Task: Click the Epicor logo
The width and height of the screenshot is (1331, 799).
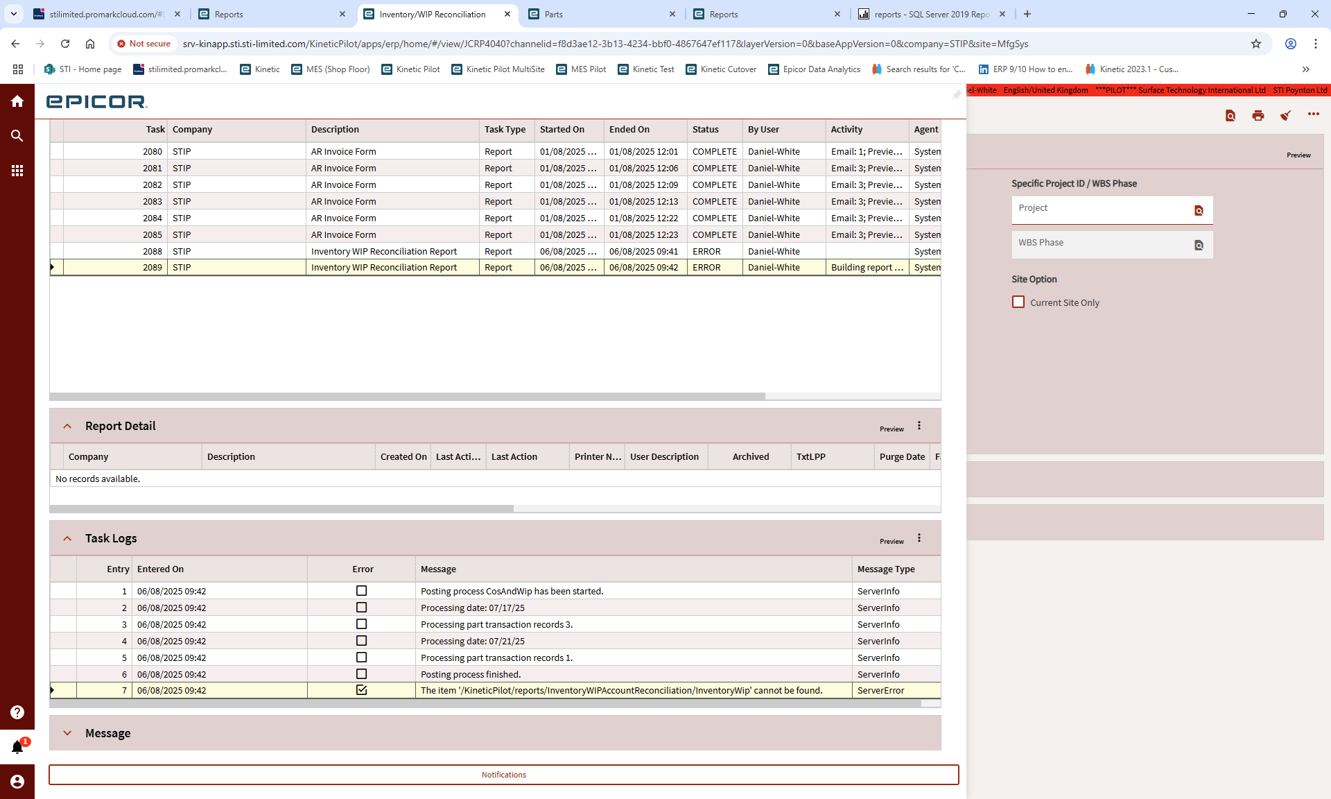Action: pos(96,102)
